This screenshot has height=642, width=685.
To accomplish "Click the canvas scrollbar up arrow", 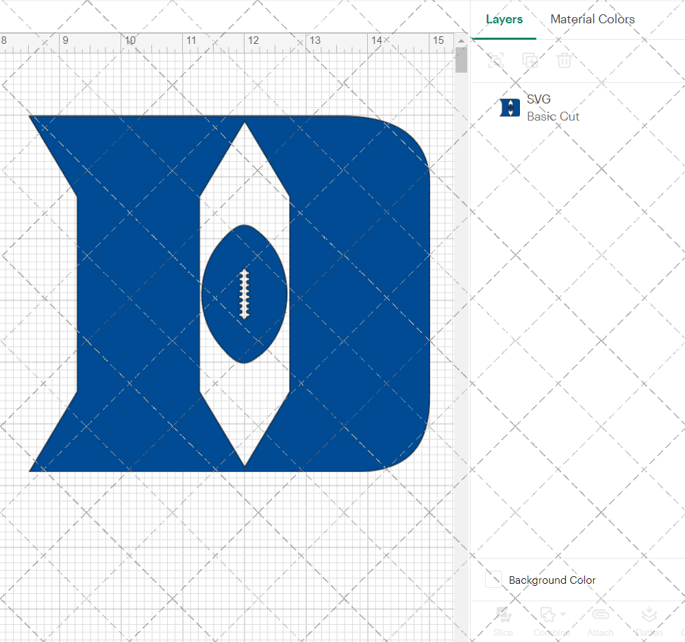I will (x=461, y=40).
